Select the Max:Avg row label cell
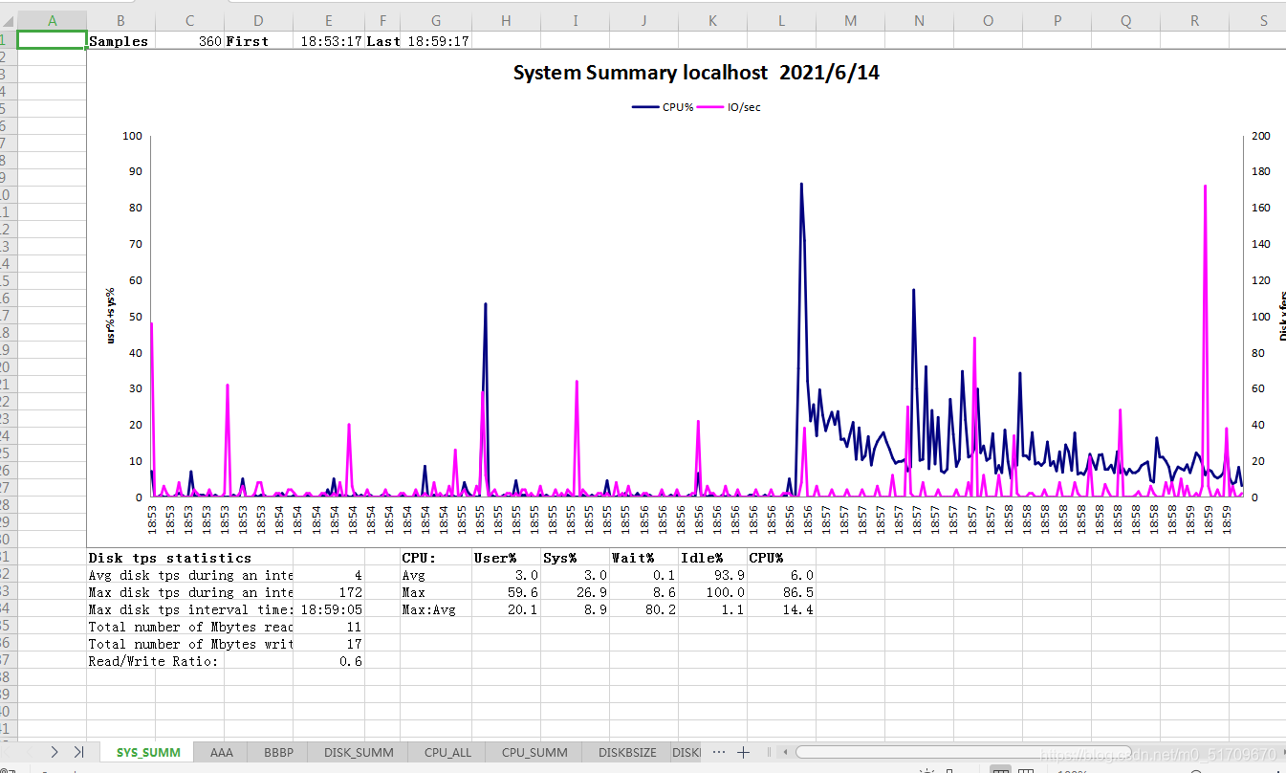1286x773 pixels. [437, 609]
